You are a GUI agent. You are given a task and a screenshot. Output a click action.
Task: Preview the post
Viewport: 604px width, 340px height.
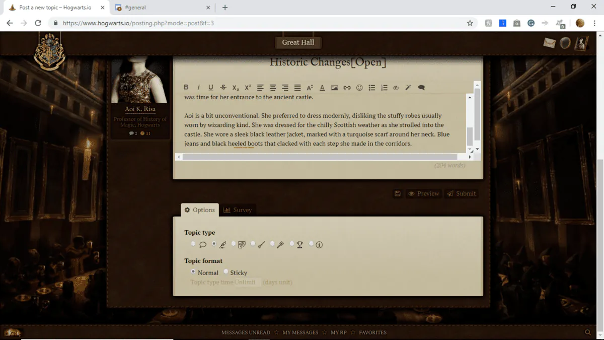coord(423,193)
